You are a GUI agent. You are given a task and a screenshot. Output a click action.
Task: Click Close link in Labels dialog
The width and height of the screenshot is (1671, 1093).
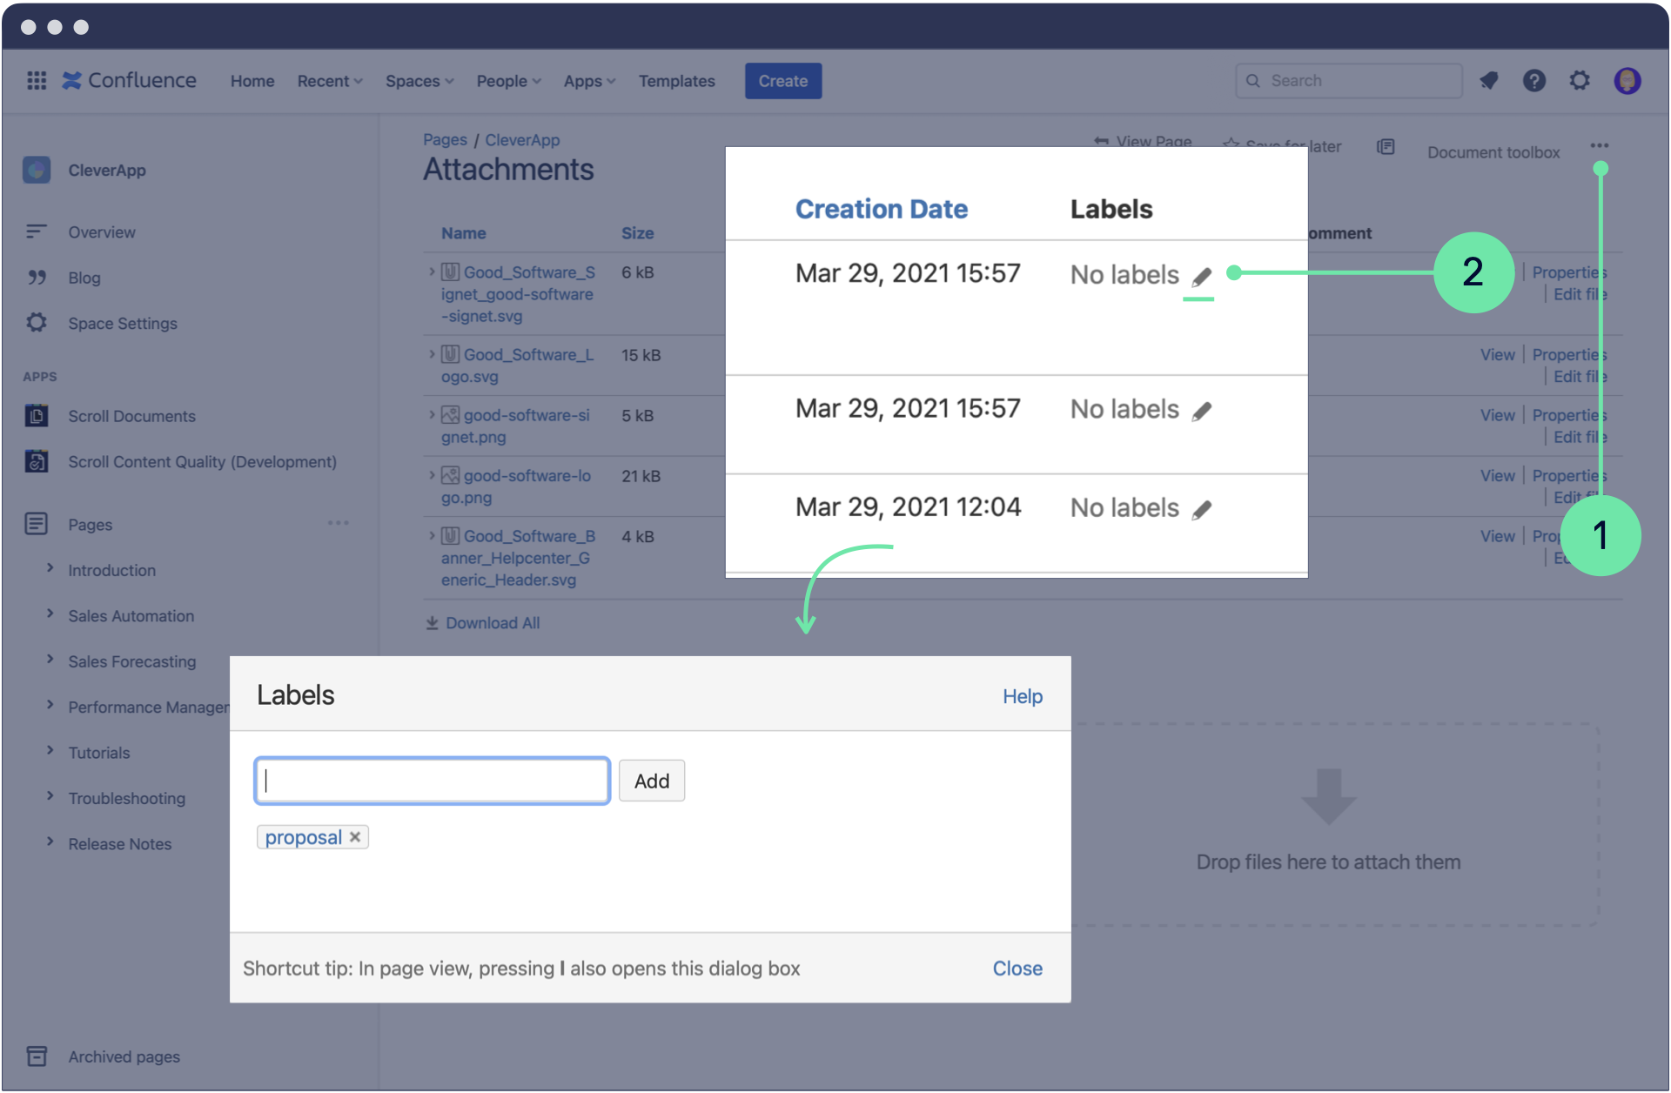click(x=1017, y=969)
